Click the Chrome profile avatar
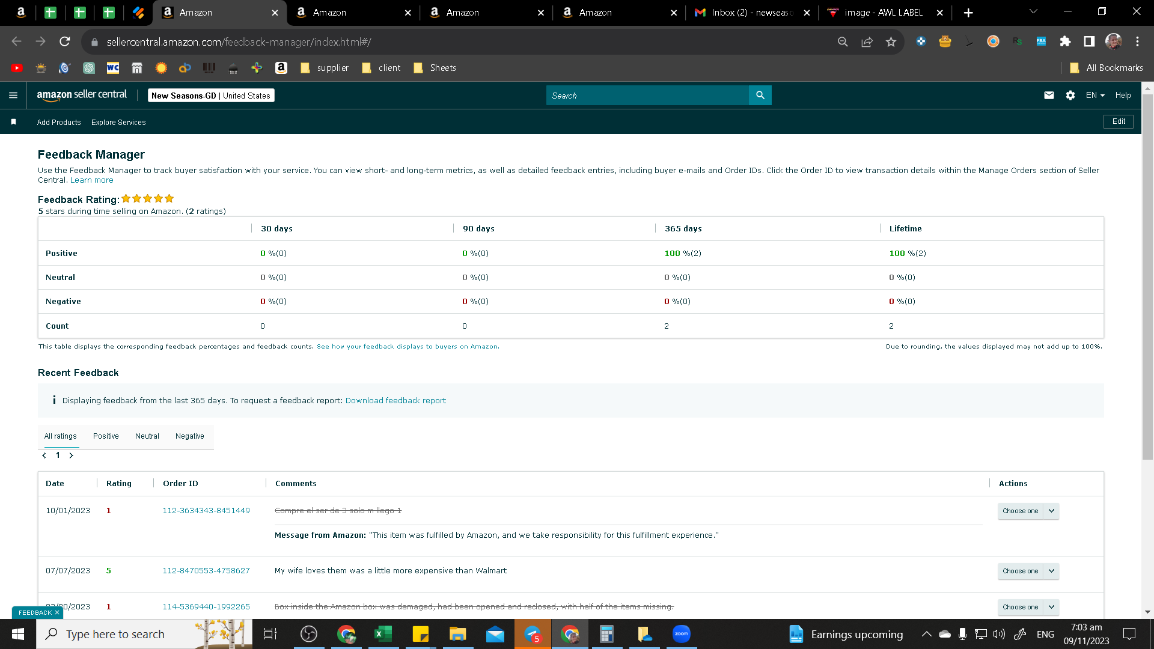Screen dimensions: 1154x649 click(x=1113, y=41)
